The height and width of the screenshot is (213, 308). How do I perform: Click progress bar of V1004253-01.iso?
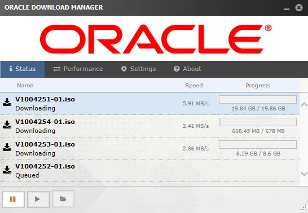point(258,145)
